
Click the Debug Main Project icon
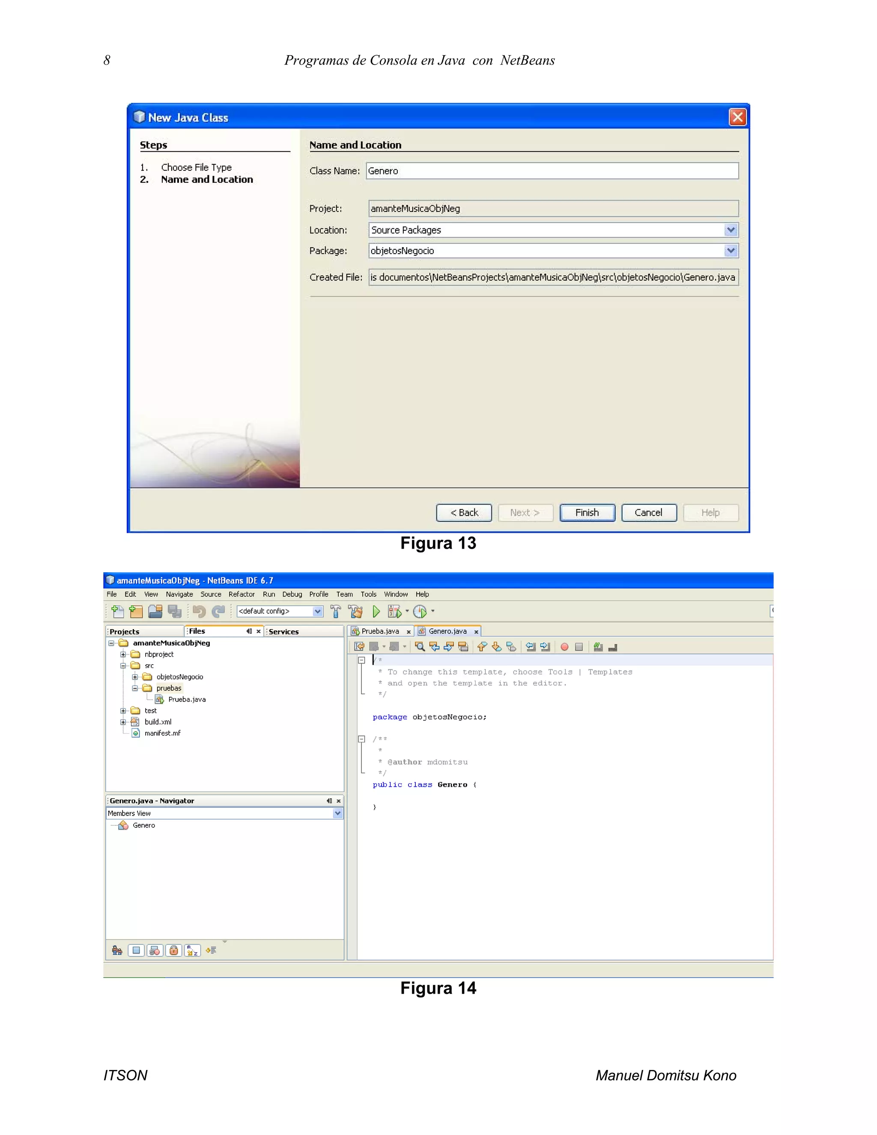click(394, 612)
